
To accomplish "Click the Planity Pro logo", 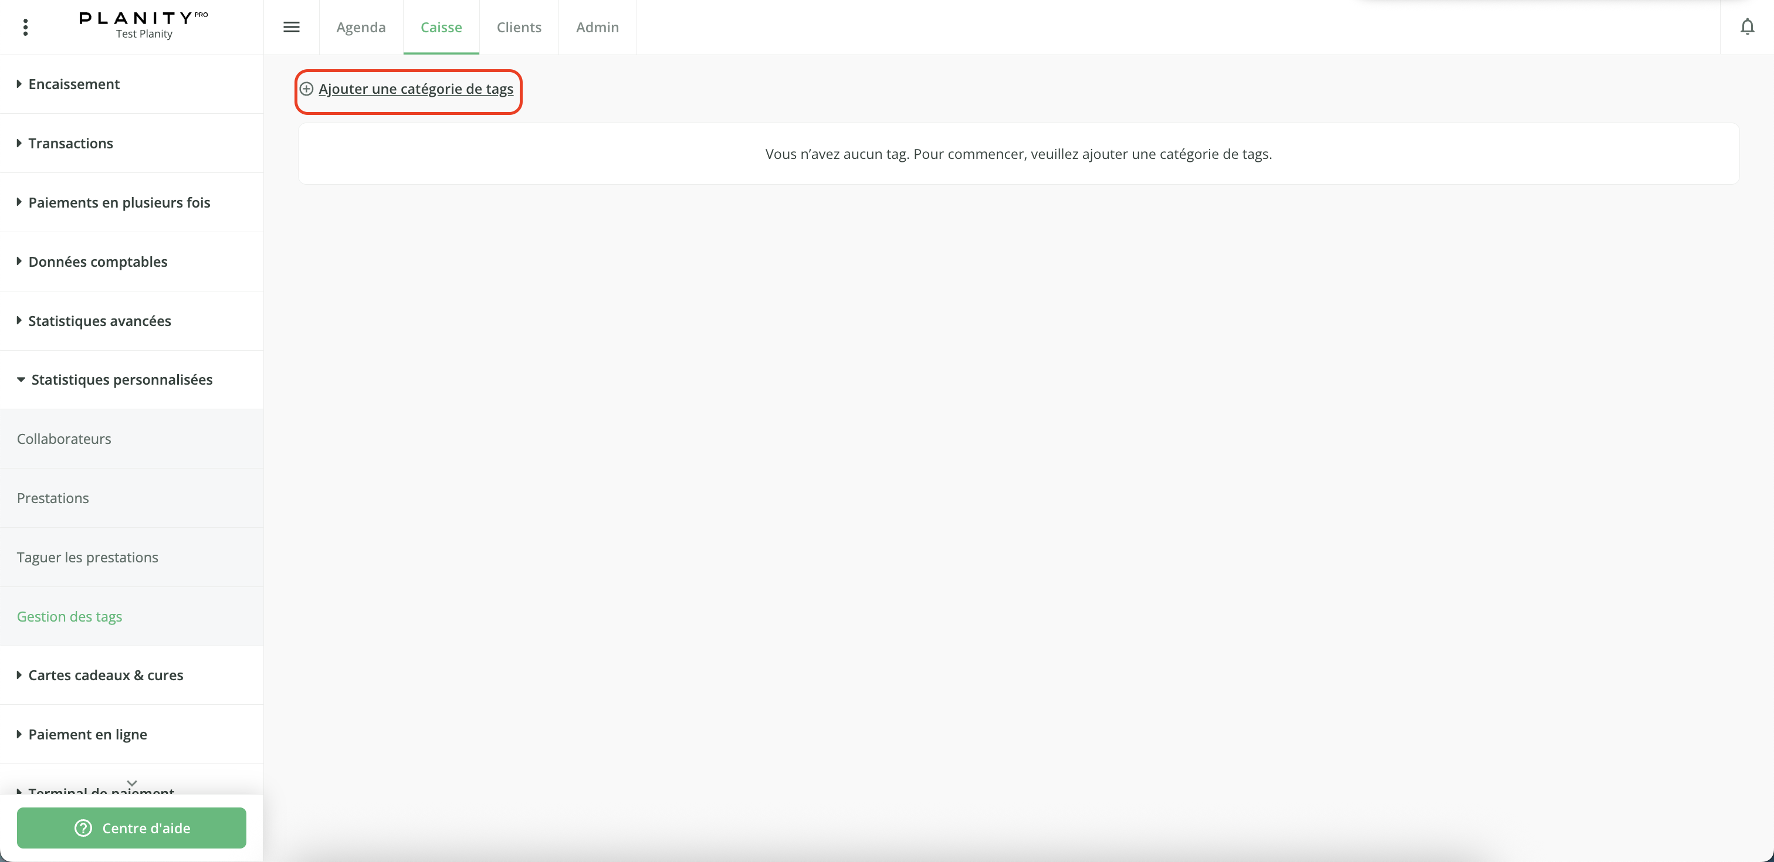I will click(143, 18).
